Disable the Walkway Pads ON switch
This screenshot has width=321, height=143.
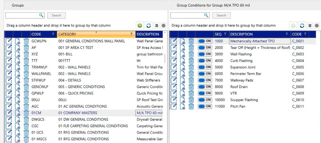205,80
